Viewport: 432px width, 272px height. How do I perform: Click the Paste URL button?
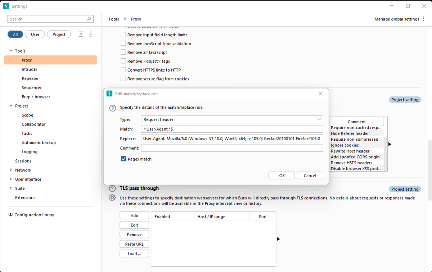[x=134, y=244]
